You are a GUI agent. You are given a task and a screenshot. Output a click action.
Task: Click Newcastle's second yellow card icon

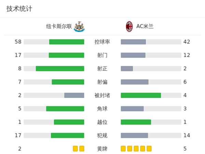click(82, 149)
